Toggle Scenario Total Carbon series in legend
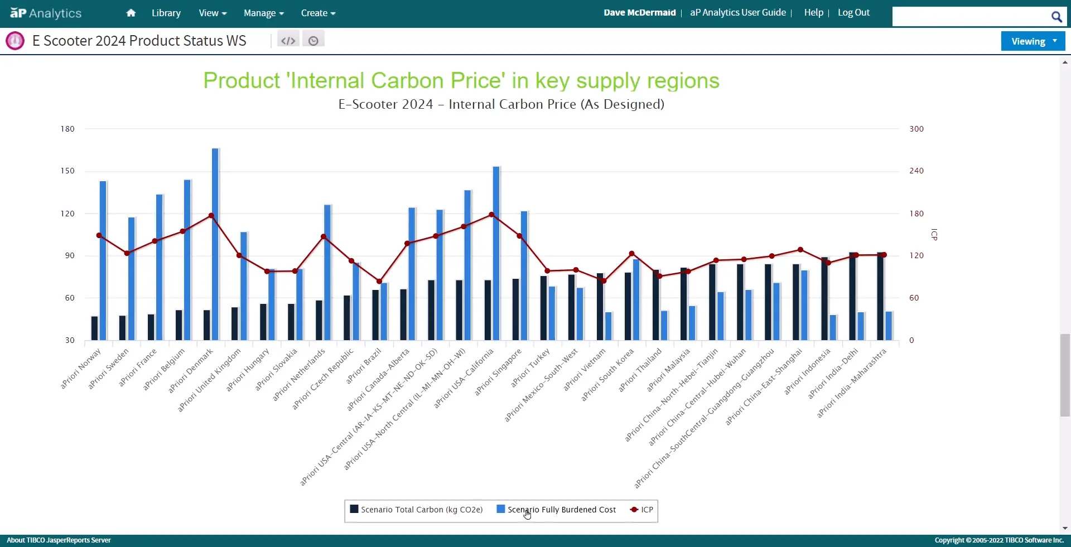 click(x=416, y=510)
